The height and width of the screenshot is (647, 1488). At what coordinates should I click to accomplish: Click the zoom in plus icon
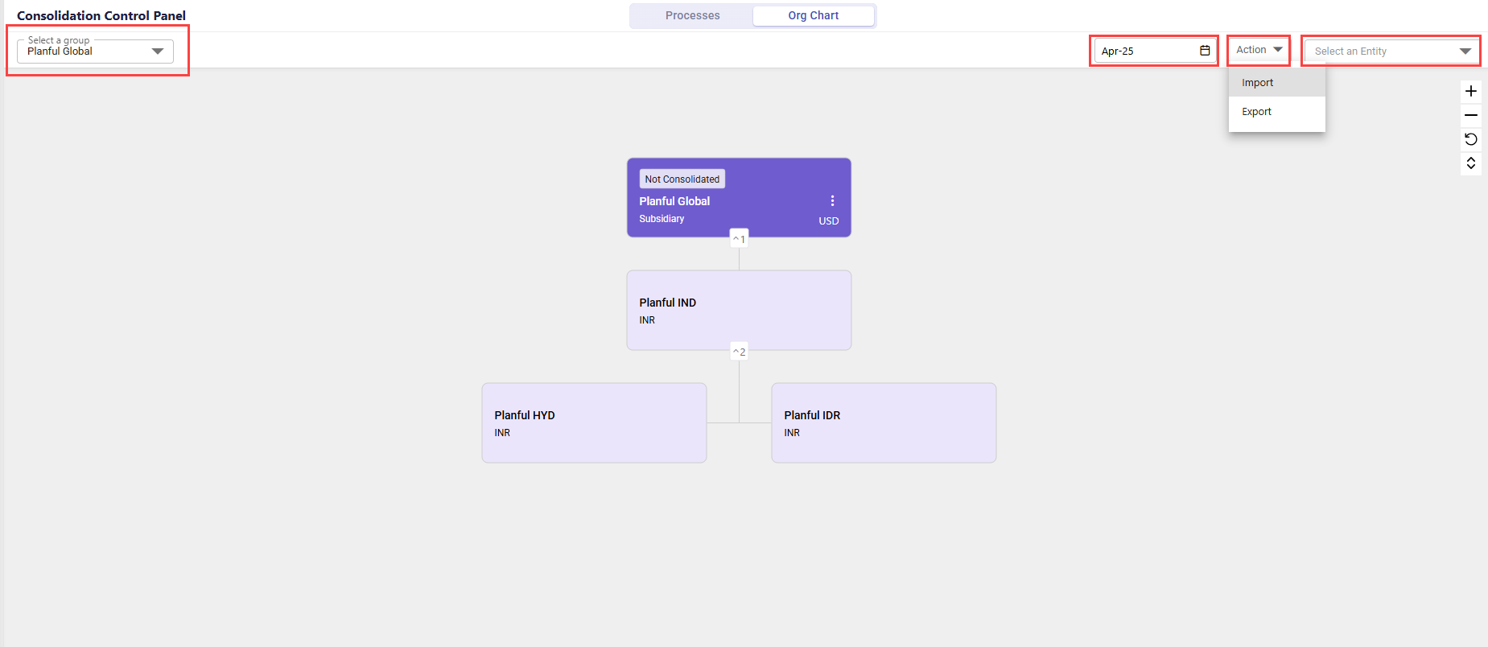coord(1470,91)
